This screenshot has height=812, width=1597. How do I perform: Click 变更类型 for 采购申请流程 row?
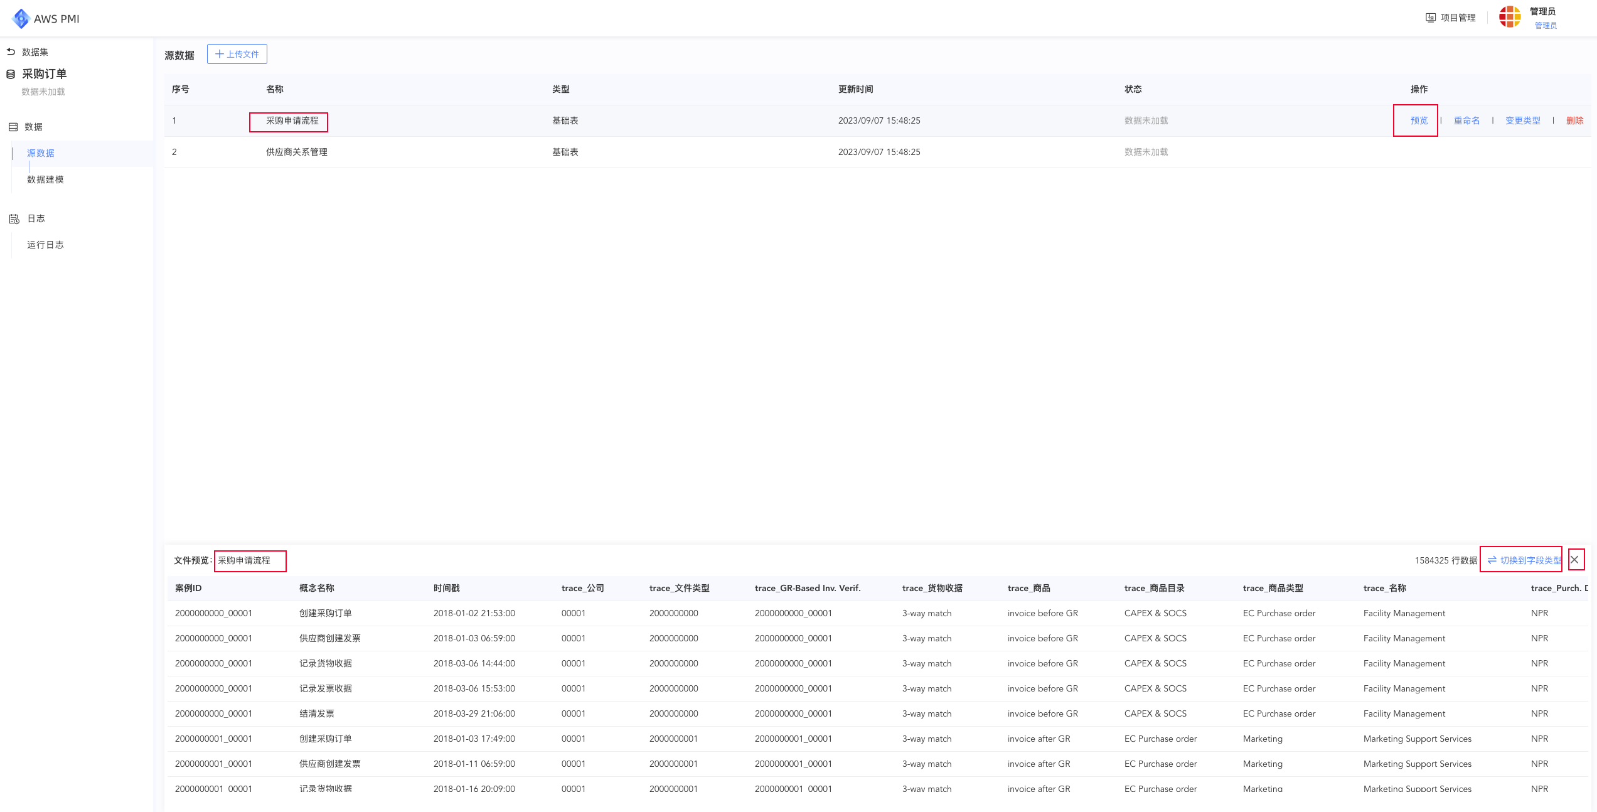pyautogui.click(x=1523, y=120)
